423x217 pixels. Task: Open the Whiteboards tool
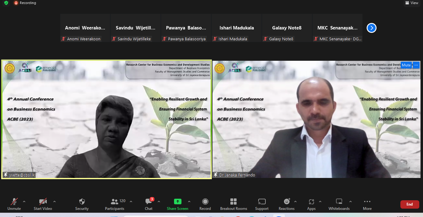(x=339, y=204)
